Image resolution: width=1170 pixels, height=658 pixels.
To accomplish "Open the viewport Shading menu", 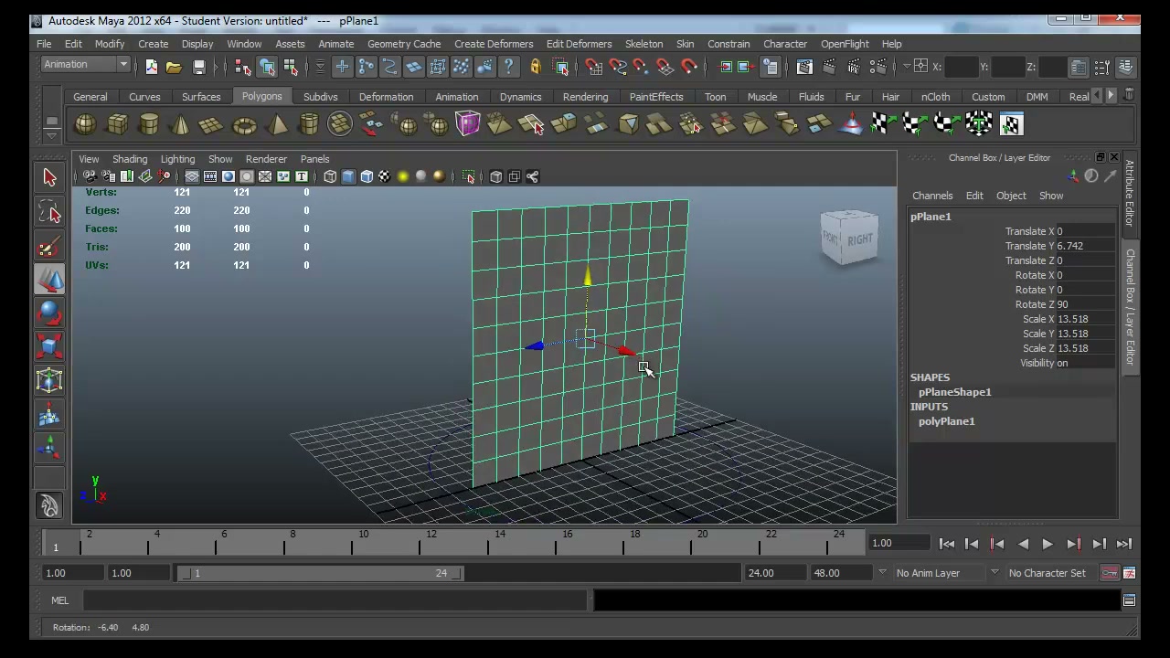I will [129, 159].
